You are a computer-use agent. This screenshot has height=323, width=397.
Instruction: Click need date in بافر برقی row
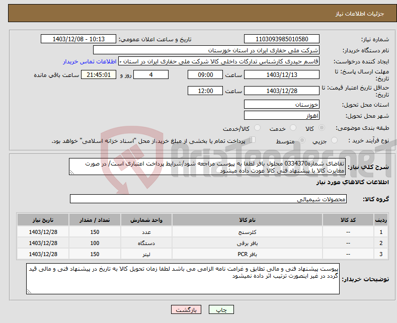(43, 243)
